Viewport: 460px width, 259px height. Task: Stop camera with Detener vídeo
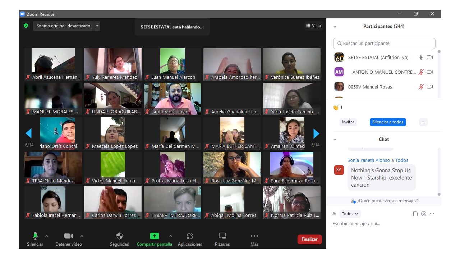coord(69,236)
